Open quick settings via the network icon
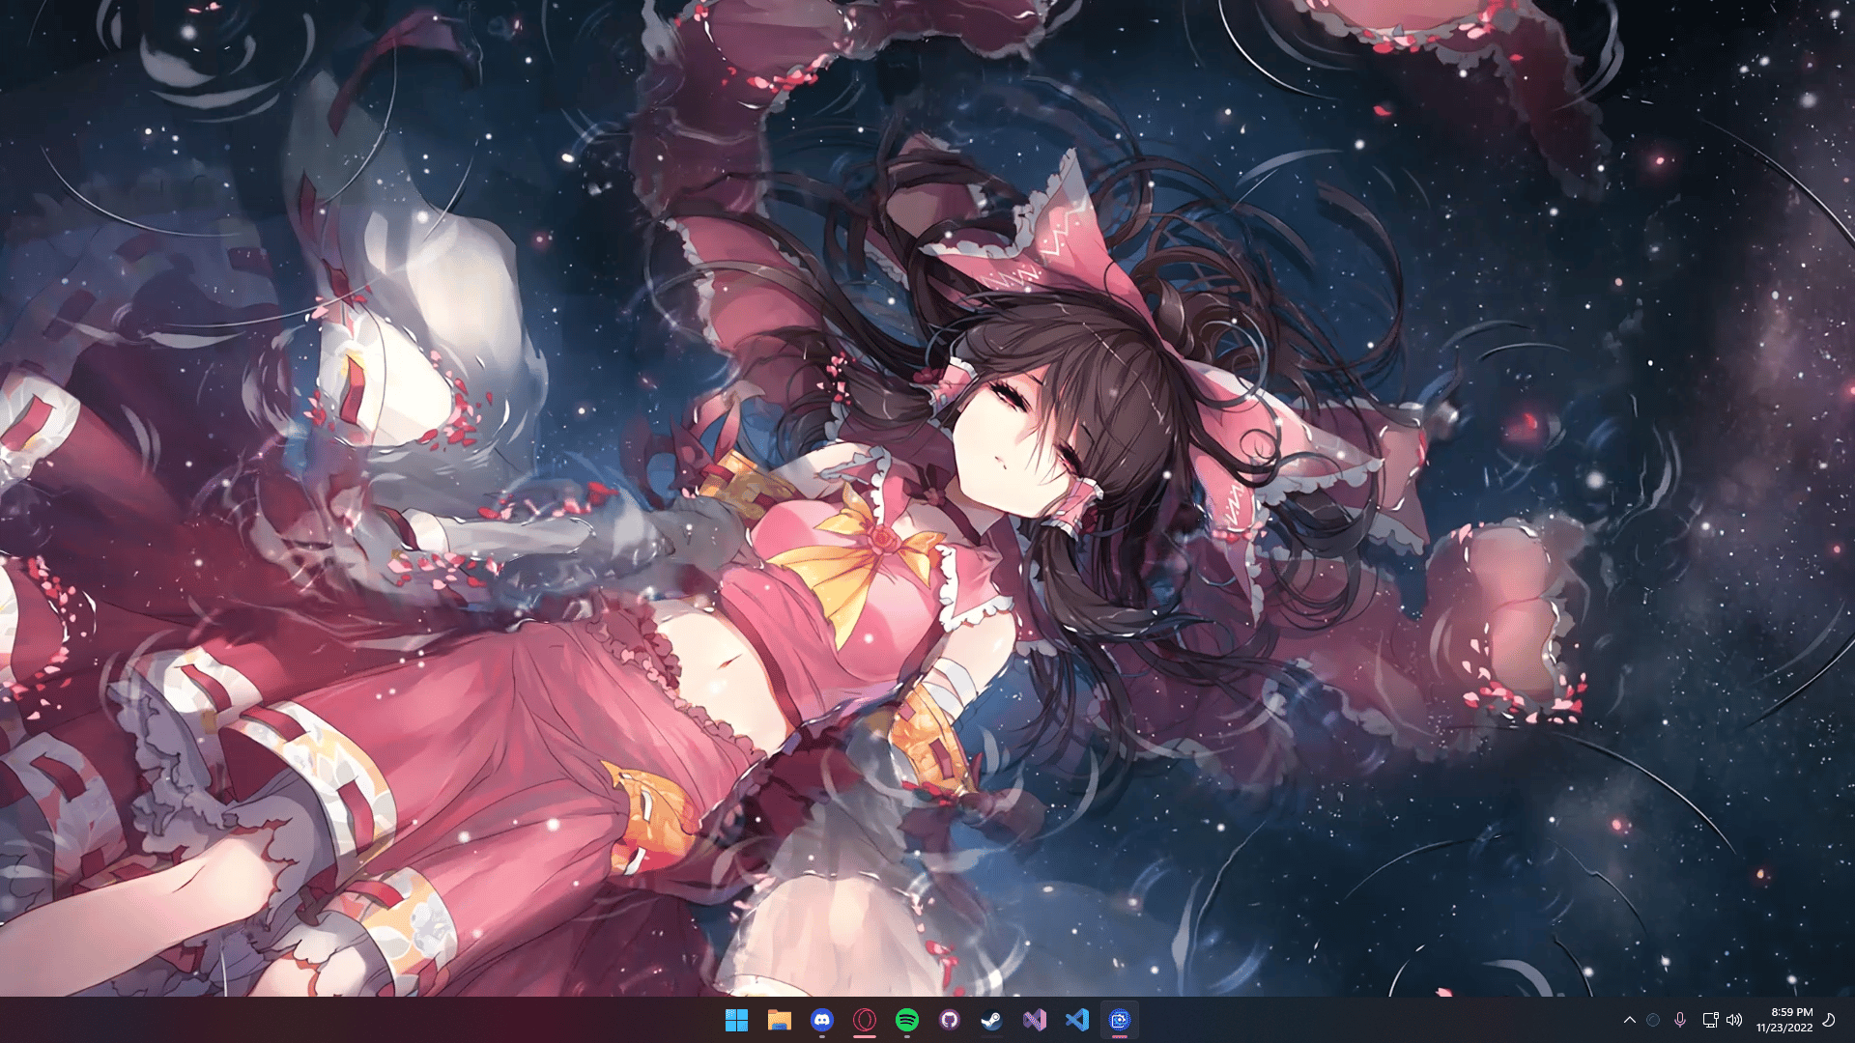The height and width of the screenshot is (1043, 1855). pos(1710,1020)
